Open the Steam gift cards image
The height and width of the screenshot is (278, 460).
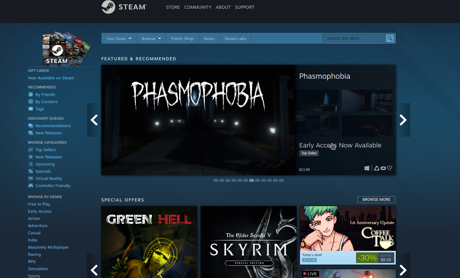pos(66,49)
